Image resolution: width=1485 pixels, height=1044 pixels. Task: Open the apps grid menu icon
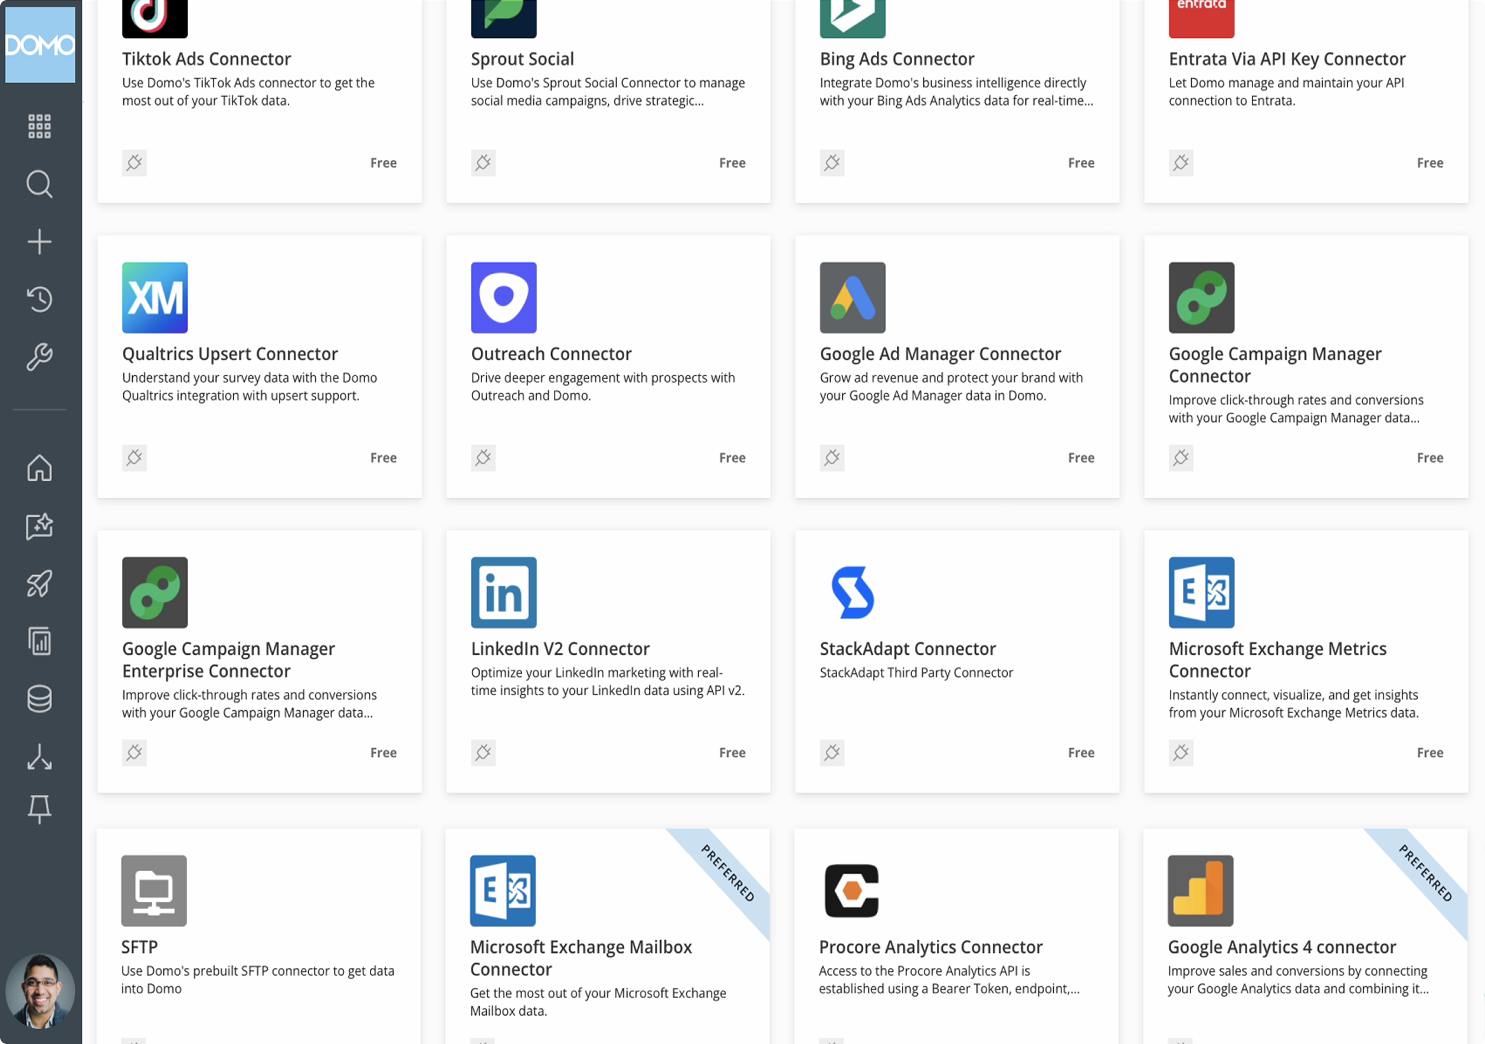[40, 126]
